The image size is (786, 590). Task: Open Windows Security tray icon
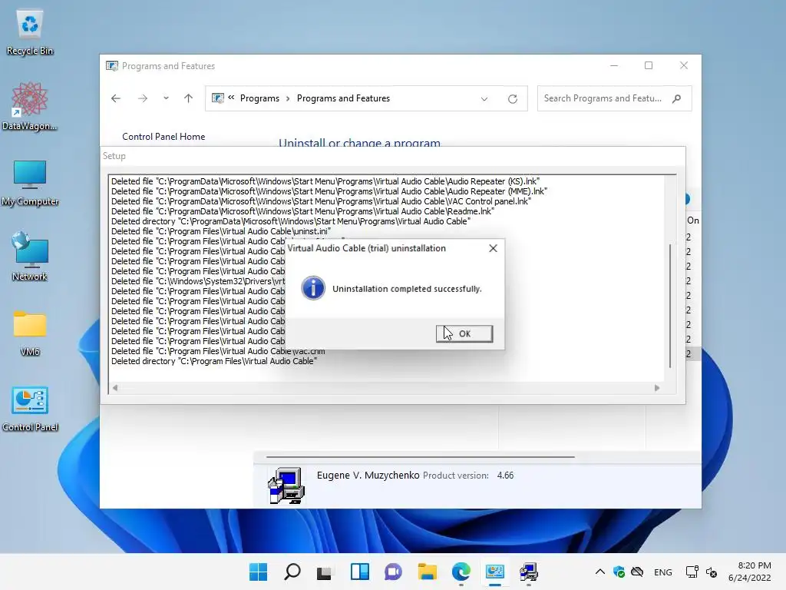[x=619, y=572]
